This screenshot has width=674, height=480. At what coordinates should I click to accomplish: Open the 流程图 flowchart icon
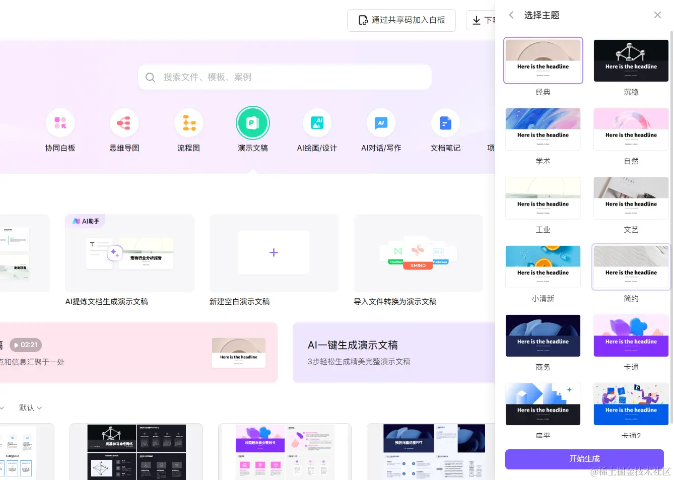(189, 123)
